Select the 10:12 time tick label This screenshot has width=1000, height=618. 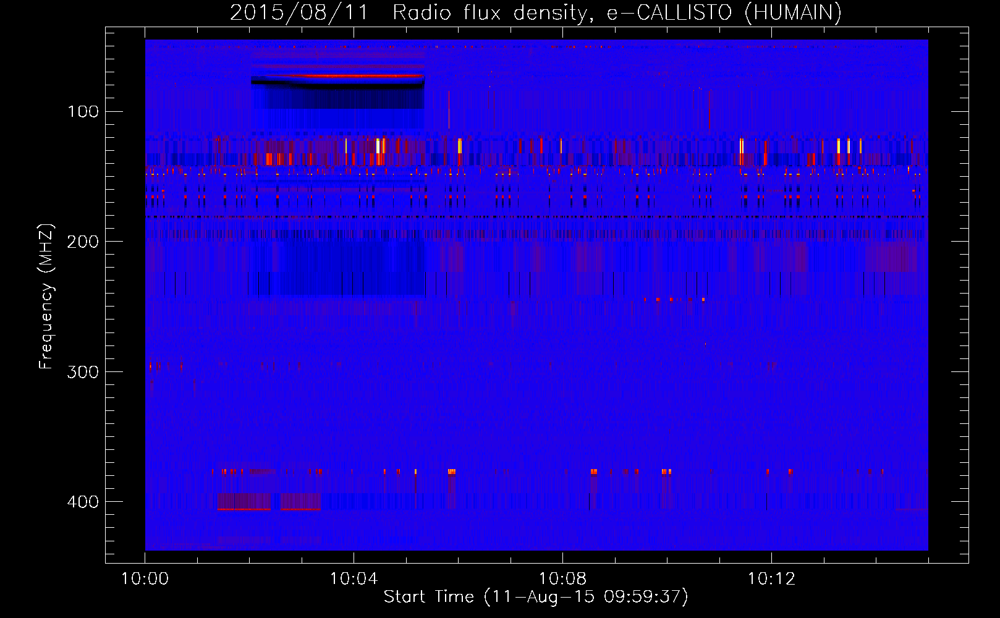point(771,579)
